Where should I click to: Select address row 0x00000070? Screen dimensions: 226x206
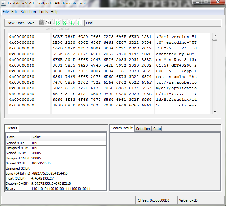coord(22,71)
